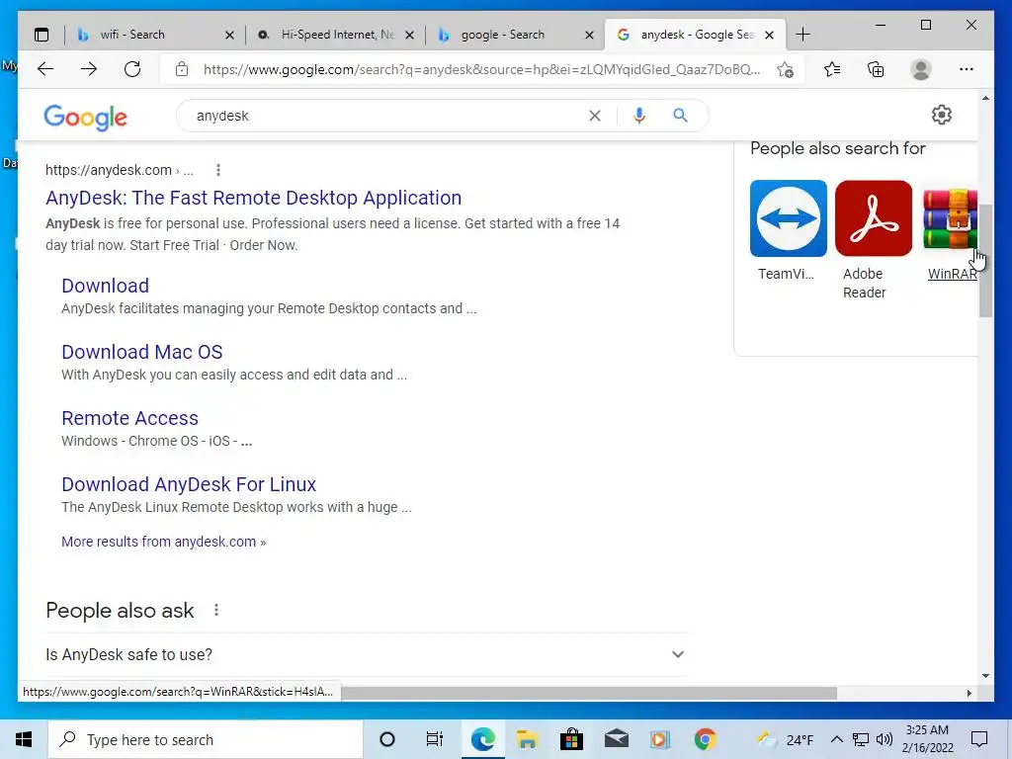Open the volume speaker tray icon
Viewport: 1012px width, 759px height.
pos(885,739)
